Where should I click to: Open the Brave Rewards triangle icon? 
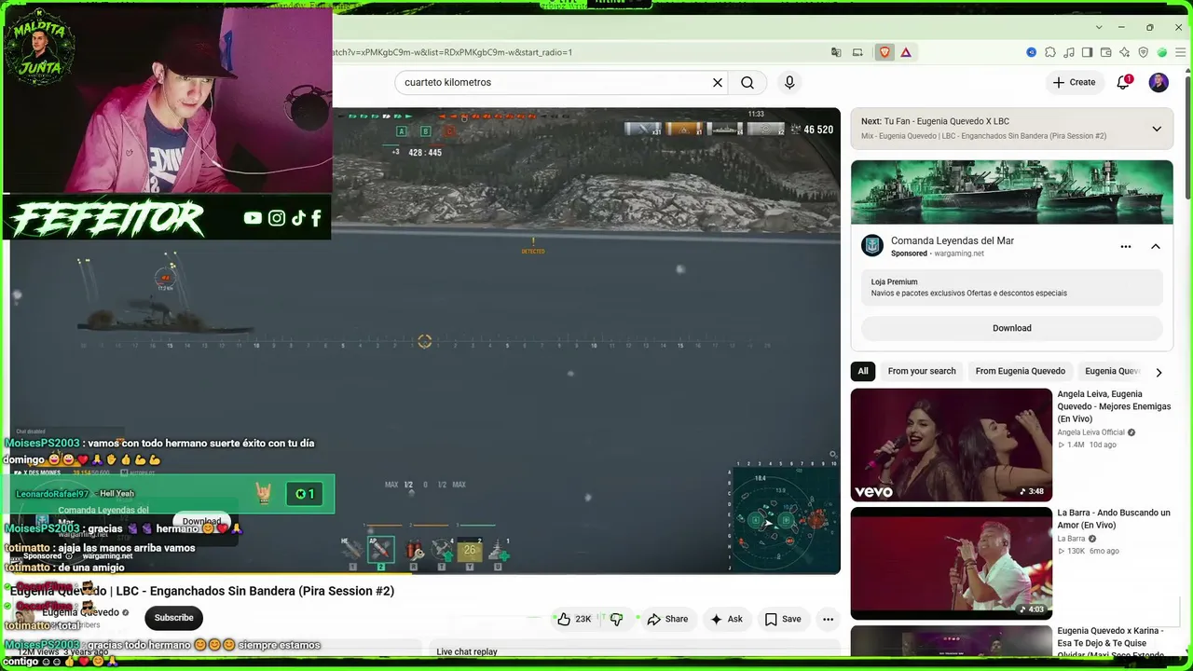coord(905,52)
